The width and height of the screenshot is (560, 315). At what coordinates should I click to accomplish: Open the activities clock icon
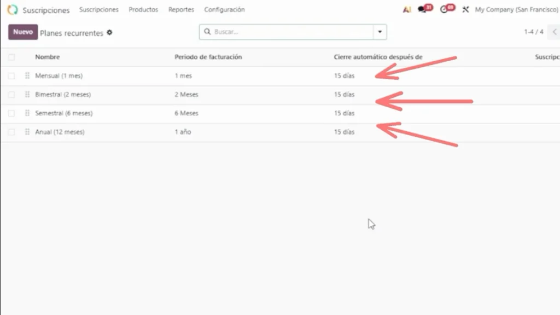[444, 10]
